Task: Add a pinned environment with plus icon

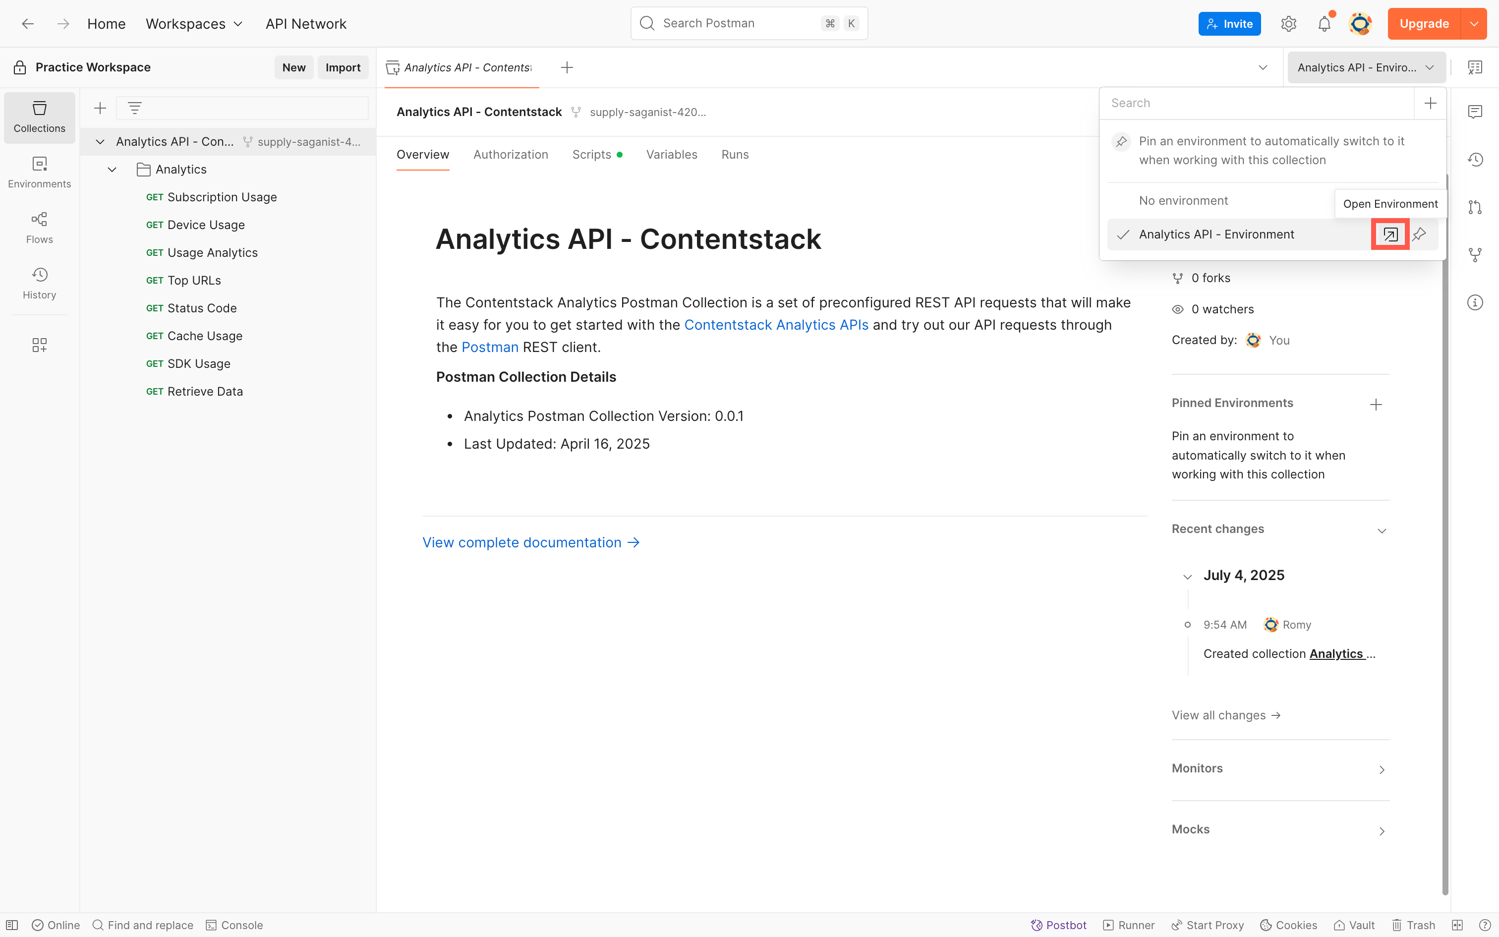Action: [1376, 405]
